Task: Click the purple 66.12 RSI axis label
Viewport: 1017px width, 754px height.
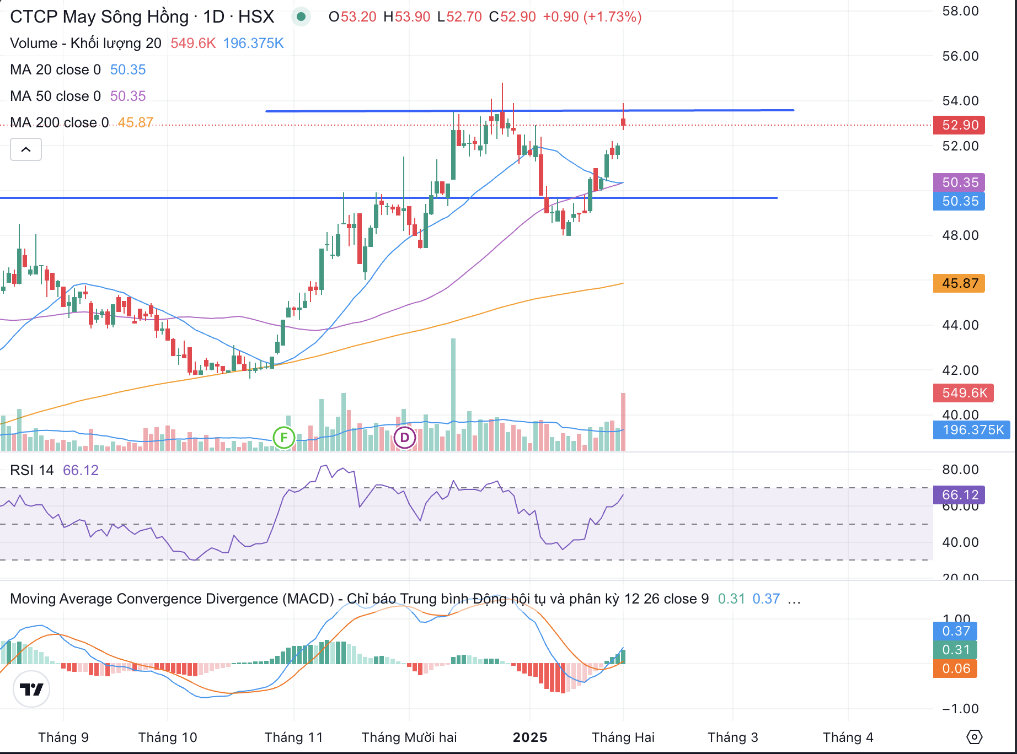Action: (960, 495)
